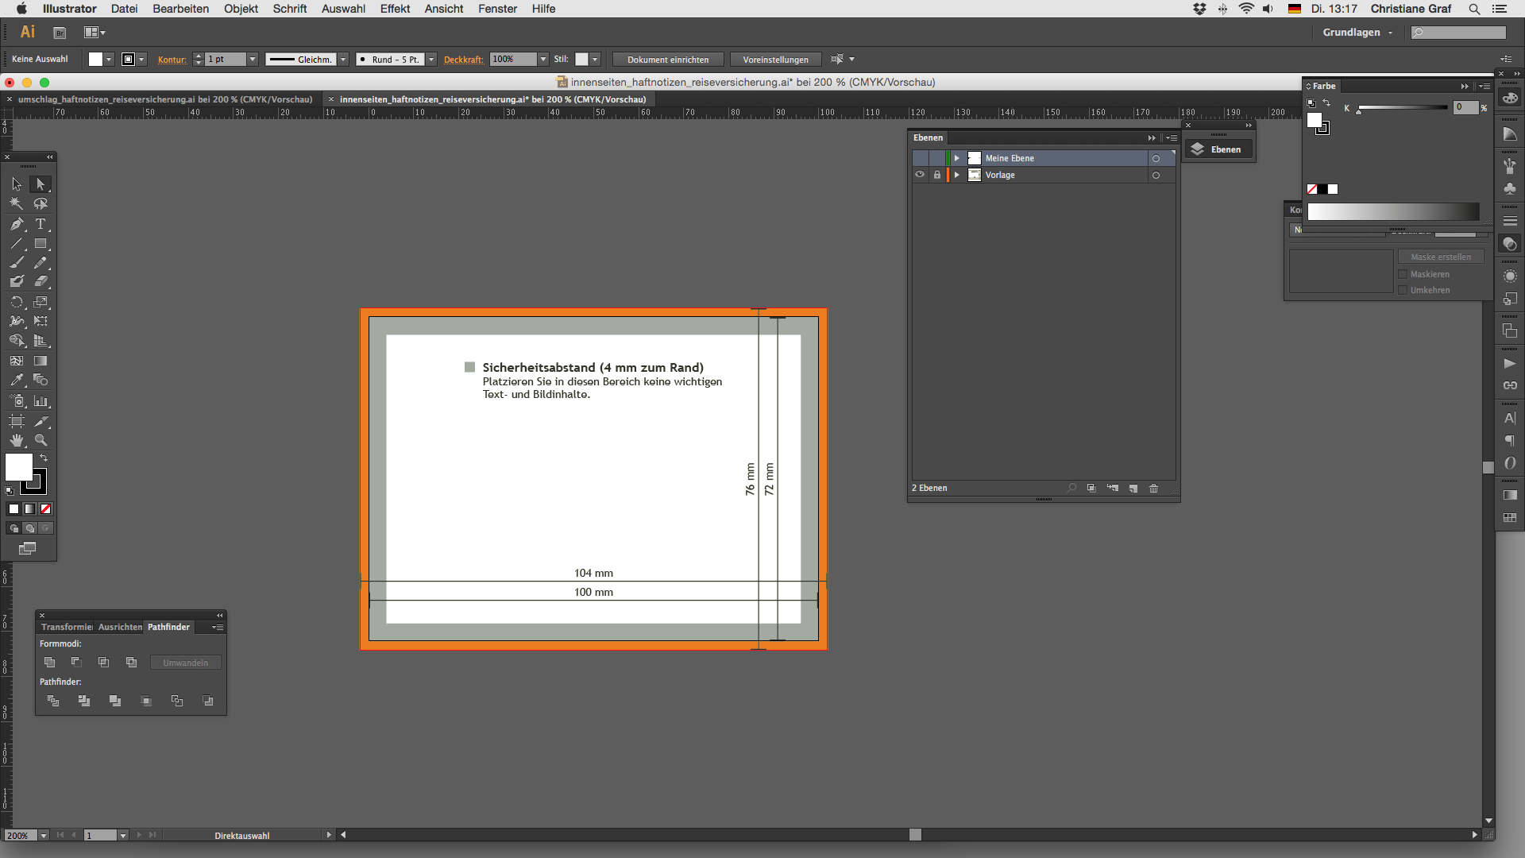Open the Effekt menu
1525x858 pixels.
pyautogui.click(x=395, y=9)
